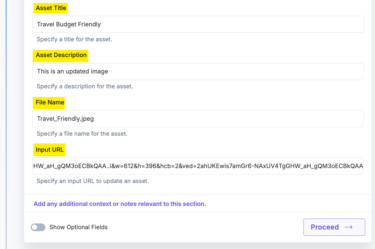The width and height of the screenshot is (375, 249).
Task: Click the File Name input field
Action: pos(198,118)
